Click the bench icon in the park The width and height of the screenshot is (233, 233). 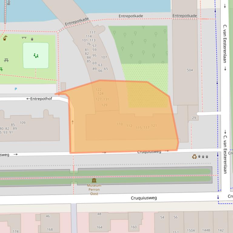pos(24,38)
